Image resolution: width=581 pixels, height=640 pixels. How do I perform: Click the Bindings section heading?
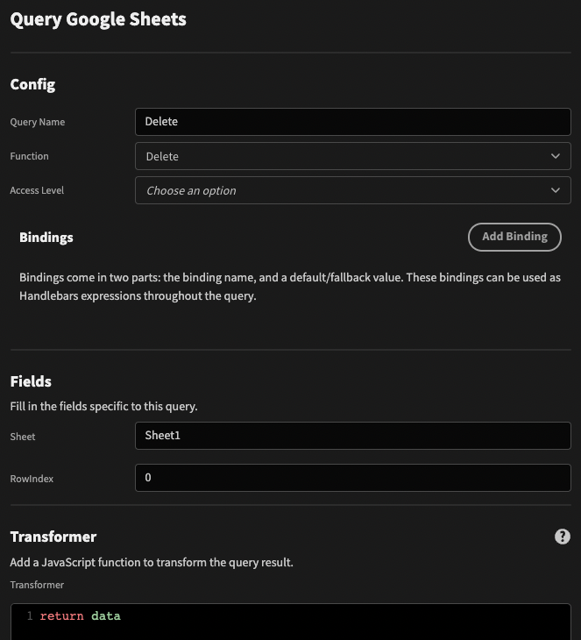pos(46,238)
